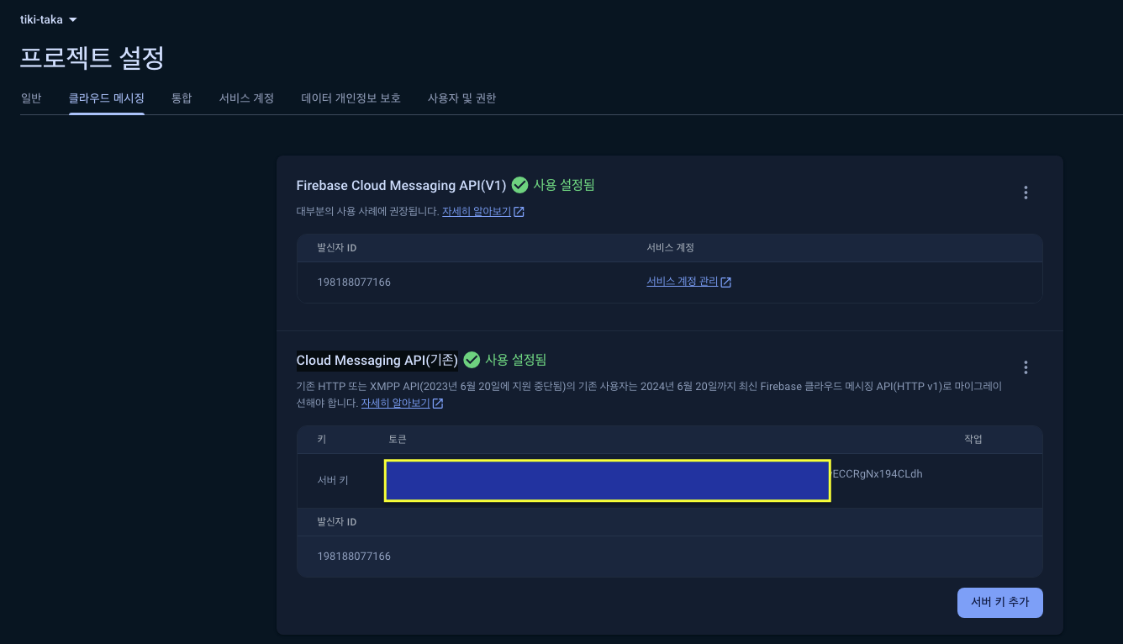Click the sender ID 198188077166 in the V1 section
This screenshot has width=1123, height=644.
pyautogui.click(x=354, y=282)
